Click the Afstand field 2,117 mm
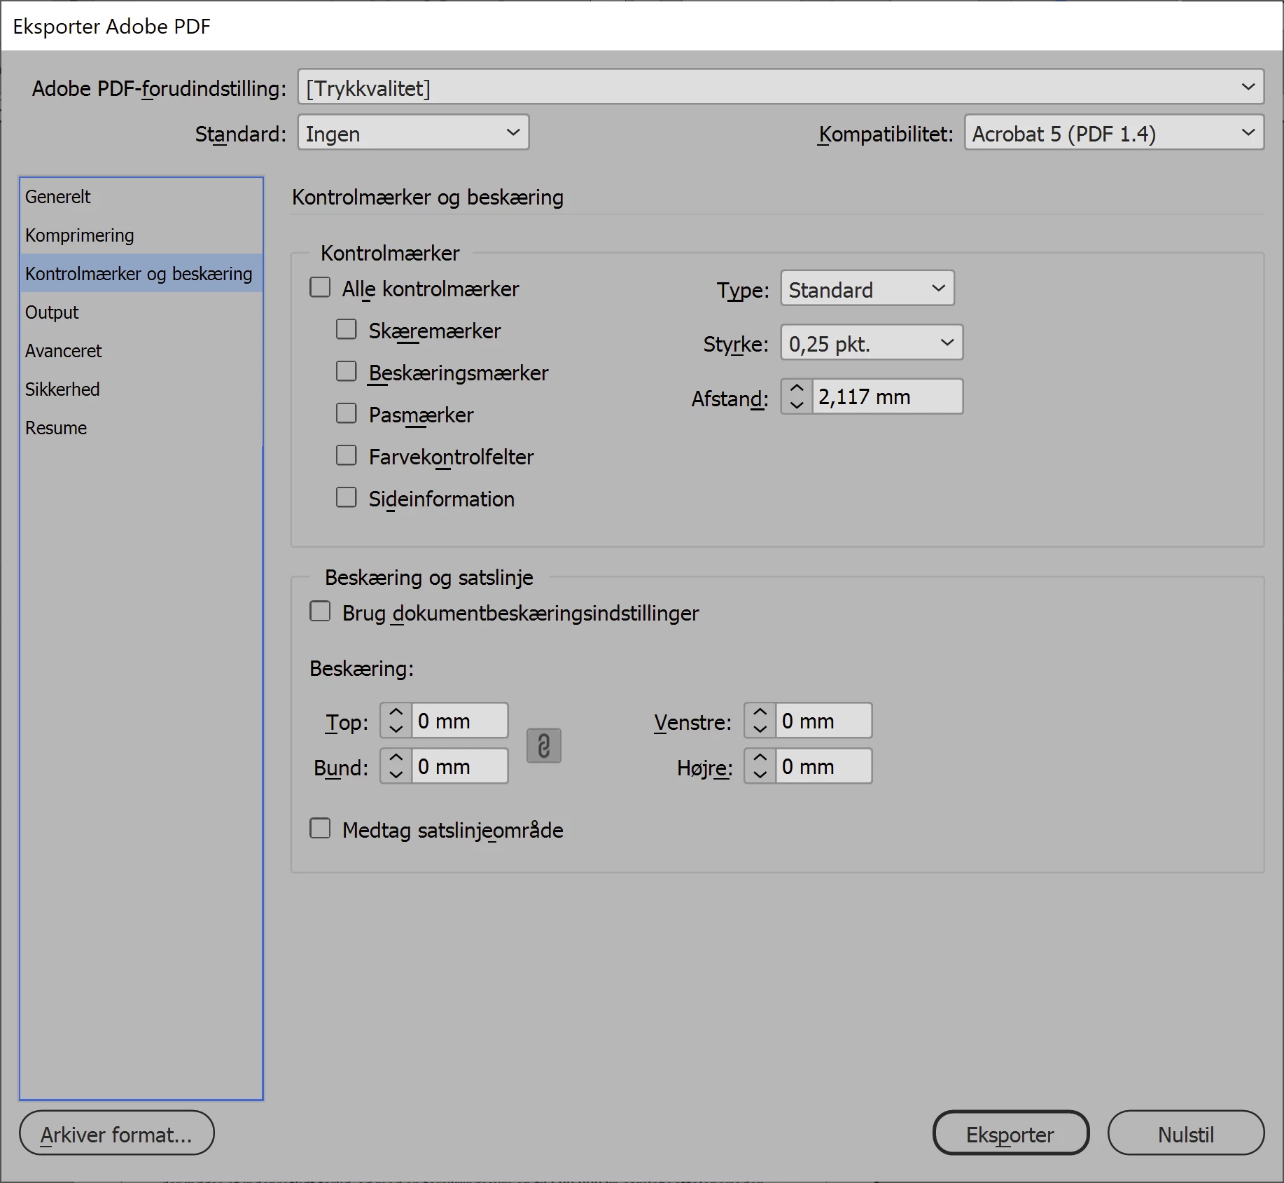Viewport: 1284px width, 1183px height. pos(887,397)
